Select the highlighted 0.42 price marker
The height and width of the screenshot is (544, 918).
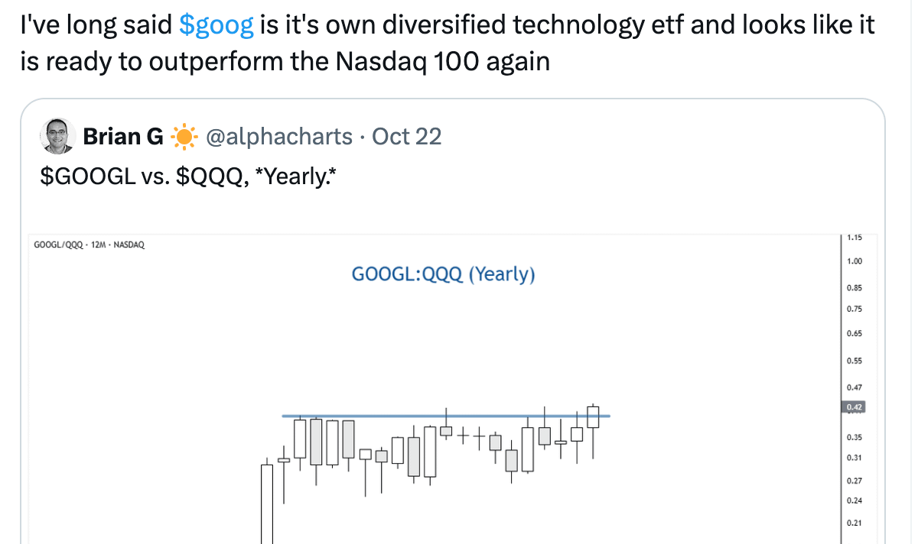point(855,407)
